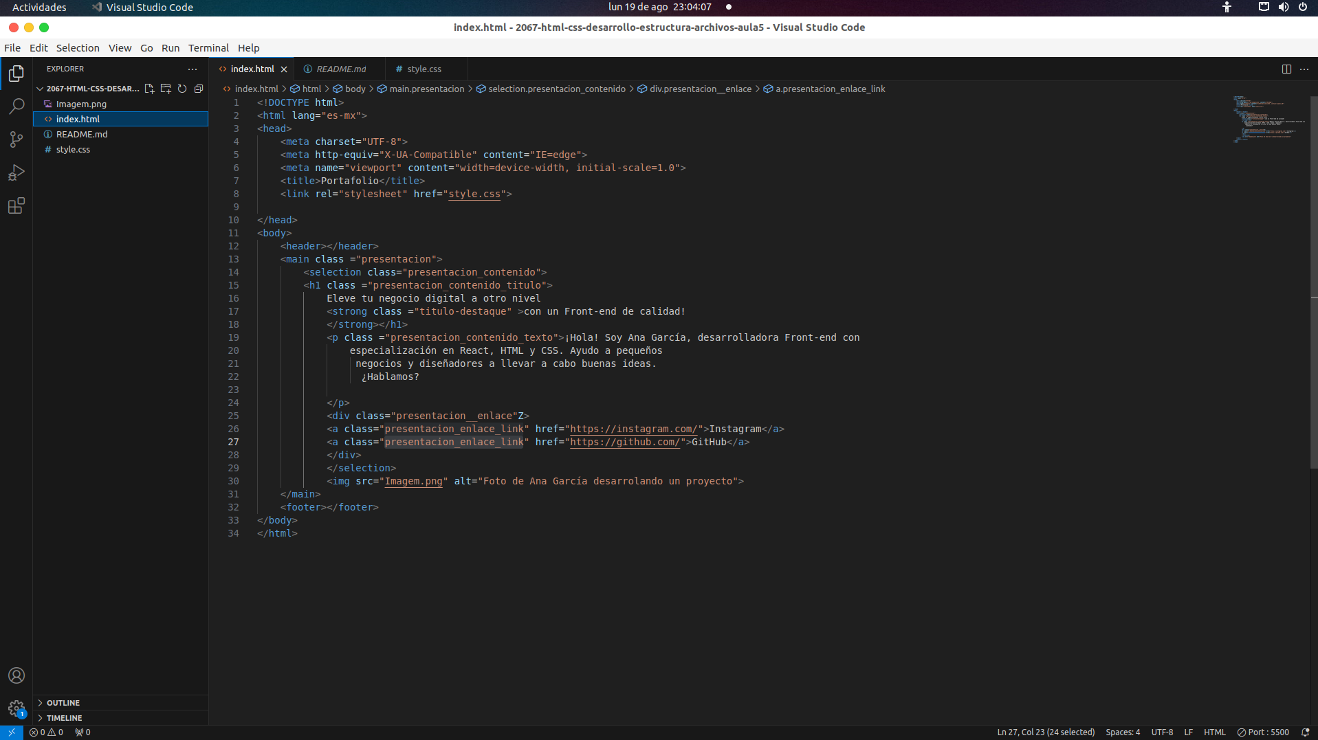This screenshot has width=1318, height=740.
Task: Change end of line sequence LF
Action: click(1188, 732)
